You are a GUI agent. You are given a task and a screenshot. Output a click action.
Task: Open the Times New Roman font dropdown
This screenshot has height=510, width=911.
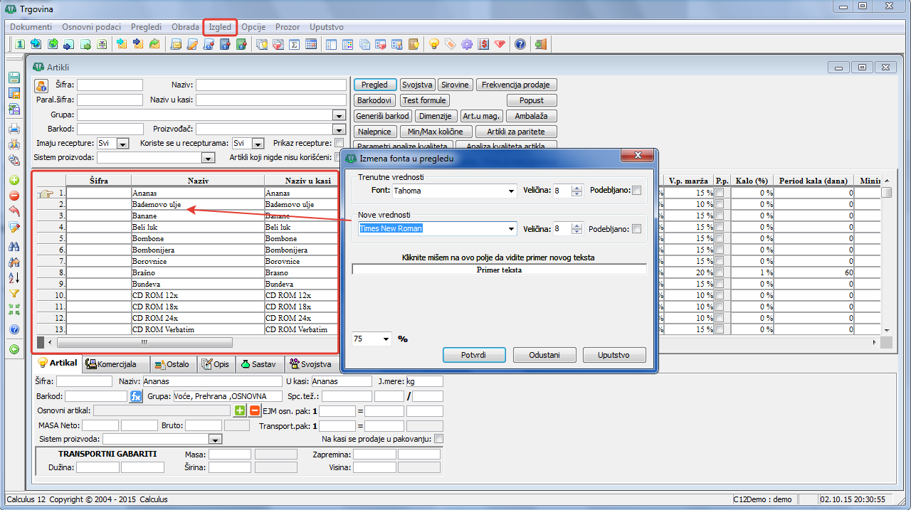511,229
